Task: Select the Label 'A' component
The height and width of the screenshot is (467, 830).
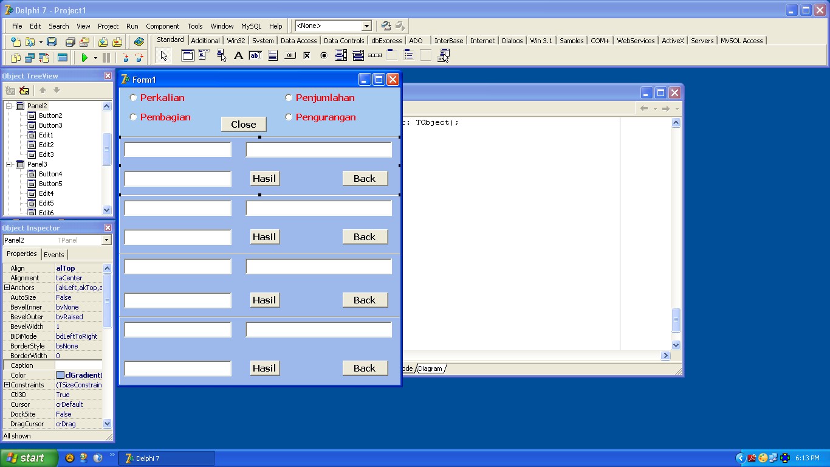Action: (x=239, y=55)
